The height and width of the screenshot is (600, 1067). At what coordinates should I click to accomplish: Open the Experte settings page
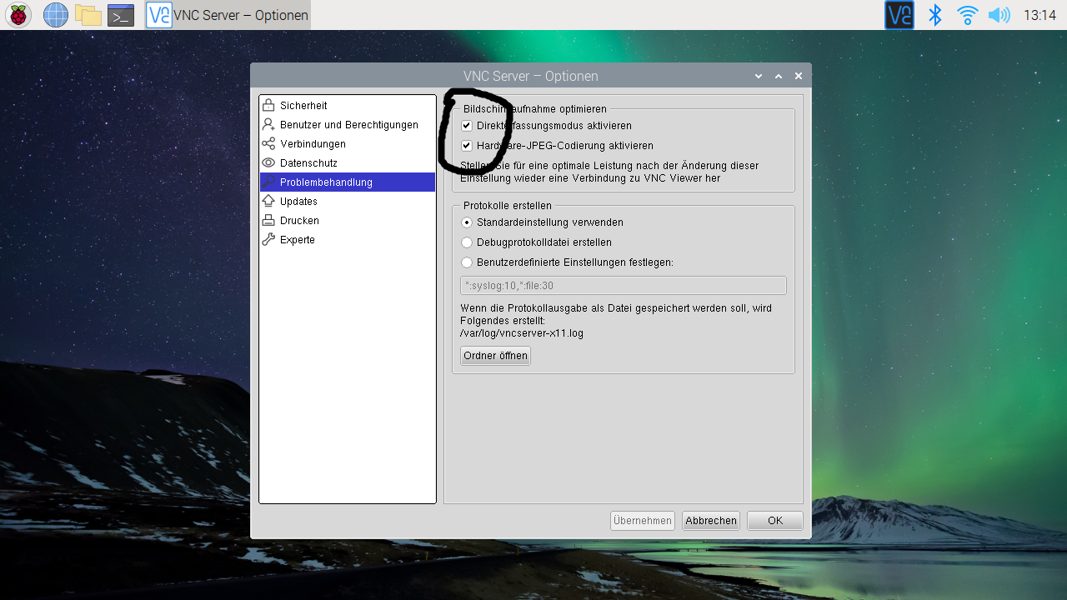click(x=348, y=240)
